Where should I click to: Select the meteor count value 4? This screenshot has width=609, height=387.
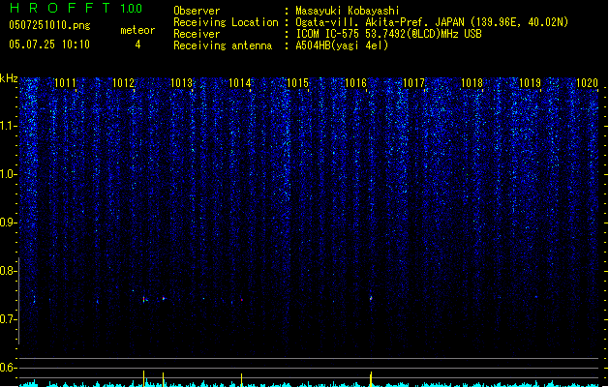(x=137, y=45)
